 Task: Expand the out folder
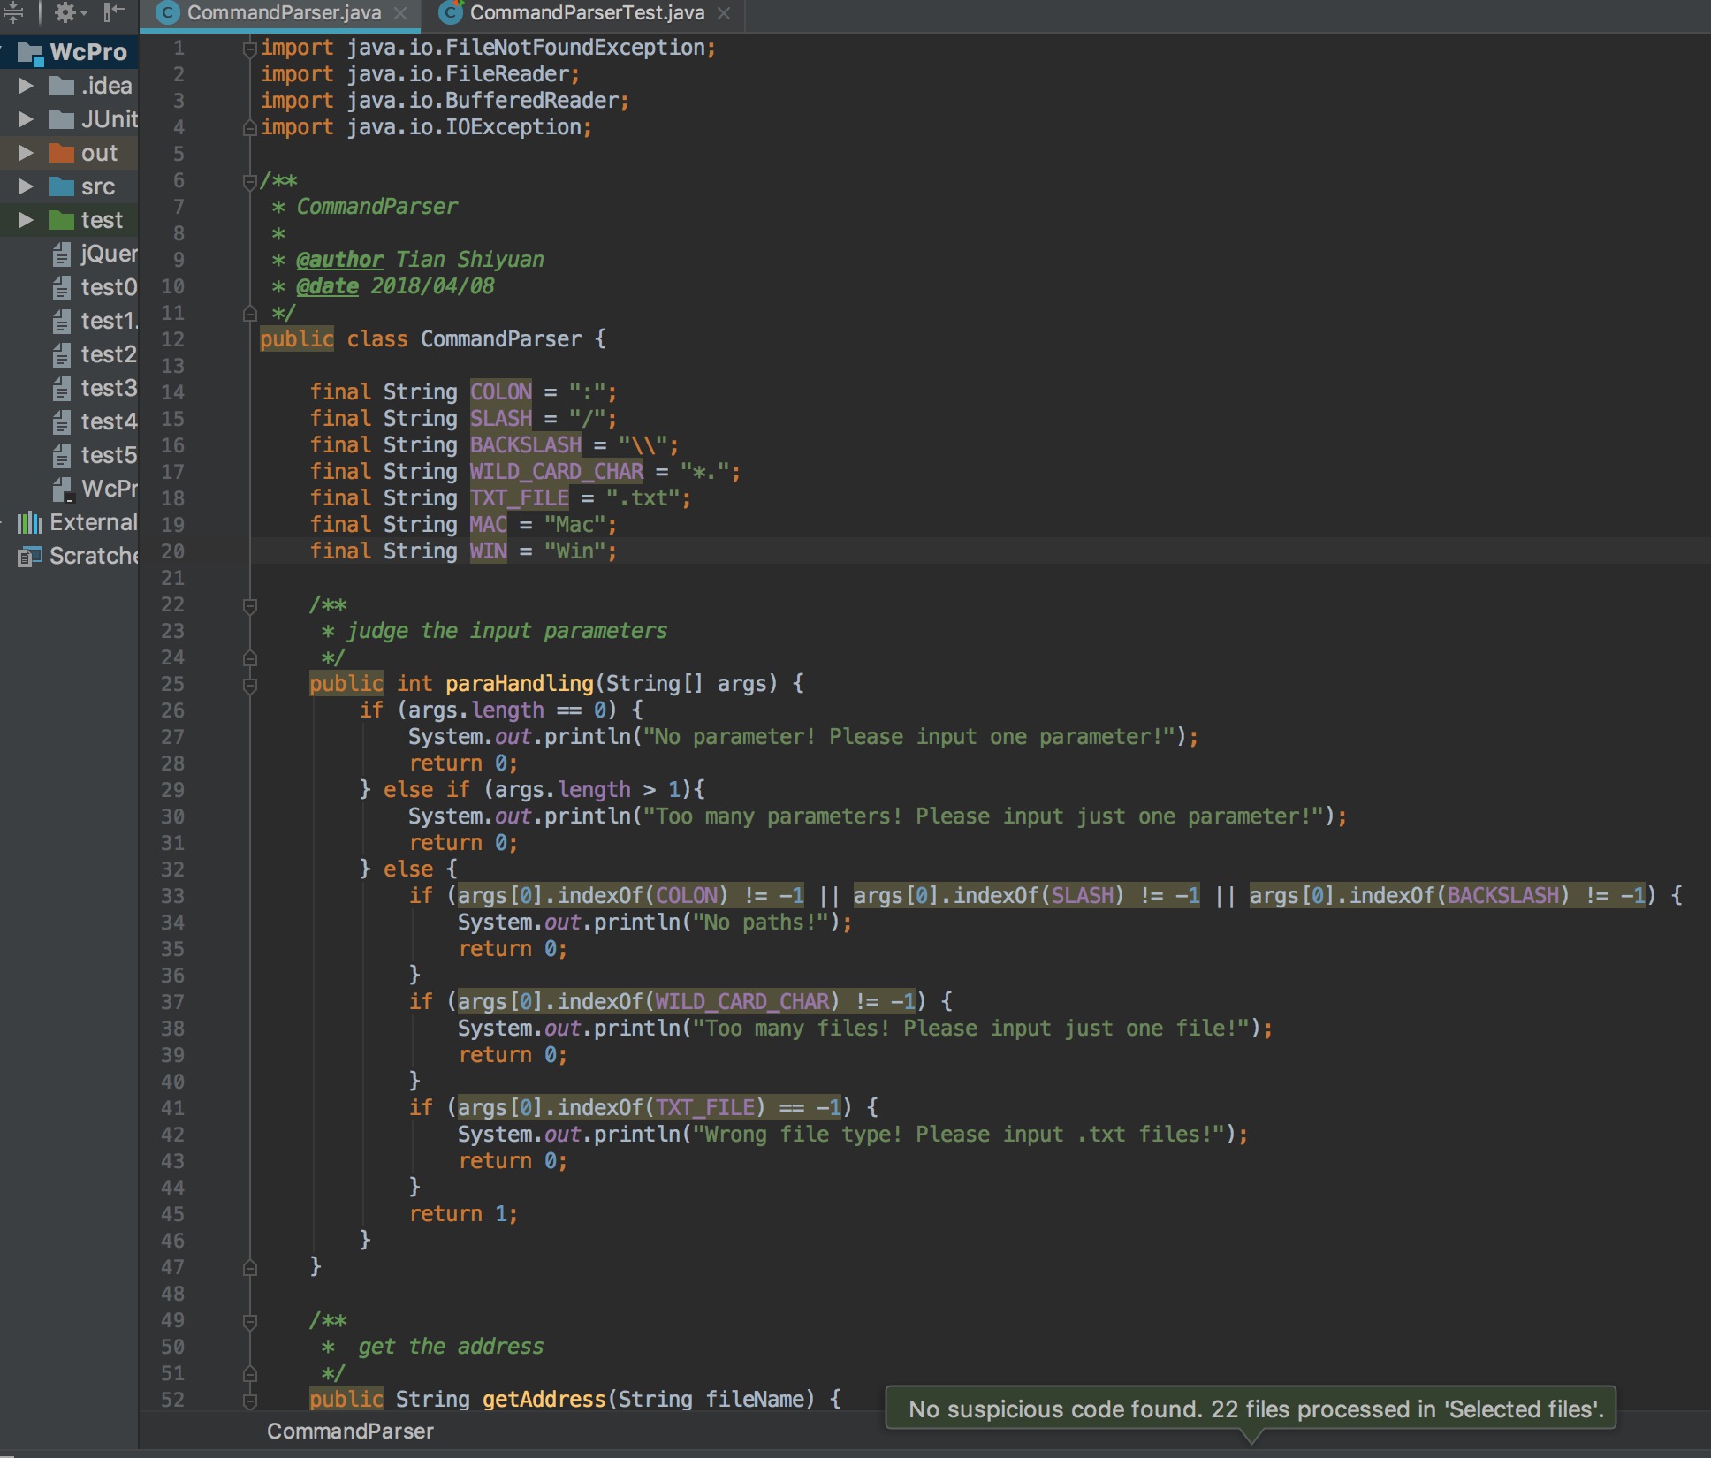[26, 153]
